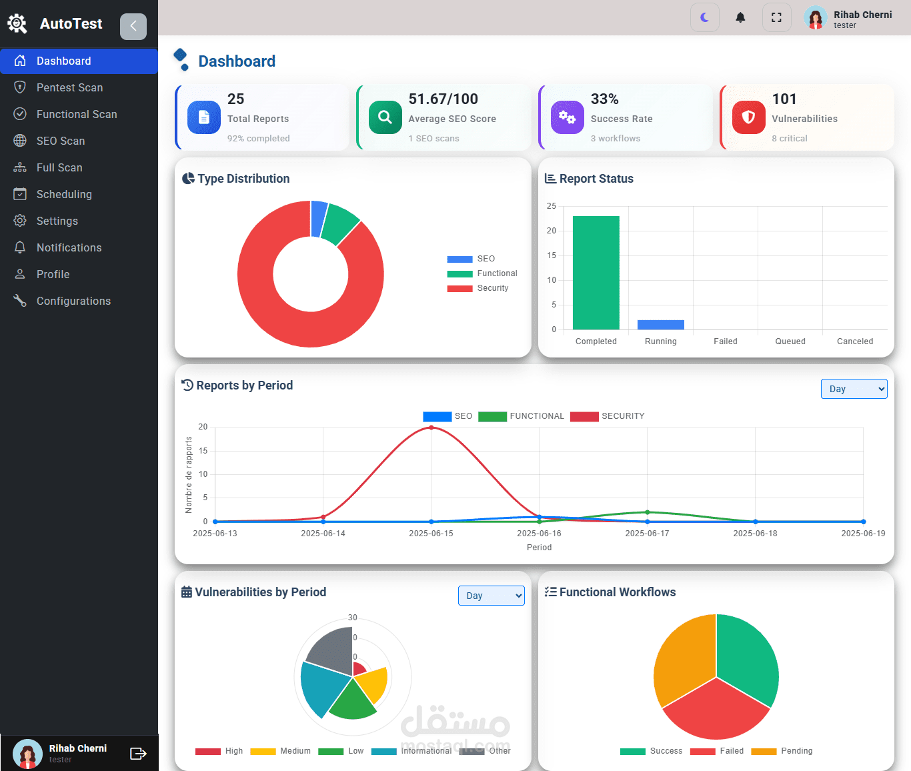Image resolution: width=911 pixels, height=771 pixels.
Task: Open Reports by Period Day dropdown
Action: [x=854, y=389]
